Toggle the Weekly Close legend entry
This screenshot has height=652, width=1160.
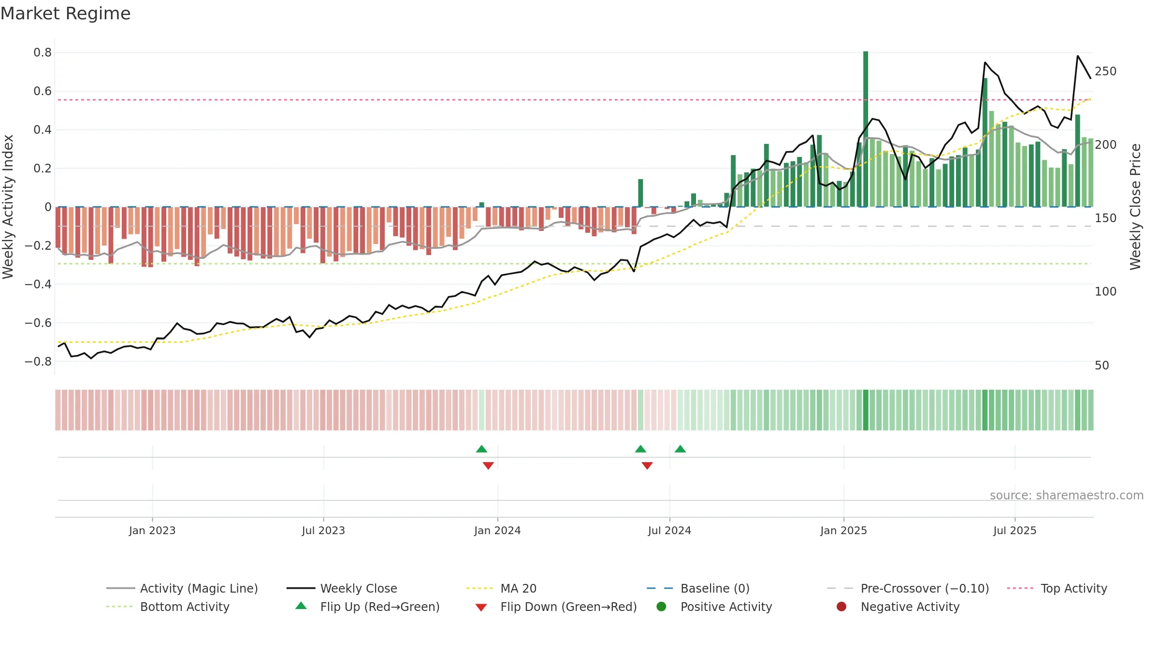tap(342, 588)
